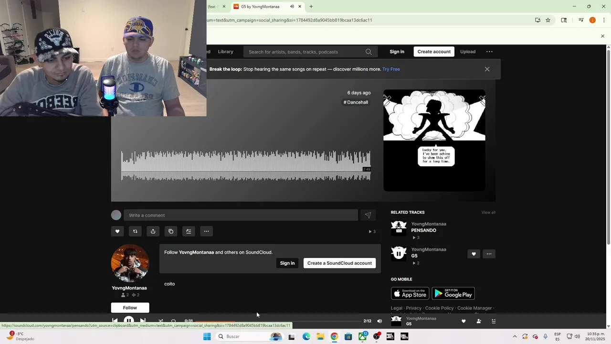This screenshot has height=344, width=611.
Task: Toggle repeat in the bottom player
Action: (173, 321)
